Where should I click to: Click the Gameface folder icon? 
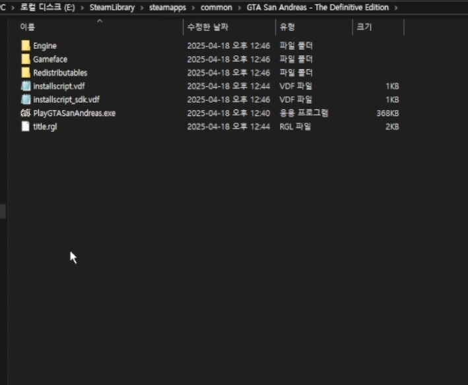(x=26, y=59)
